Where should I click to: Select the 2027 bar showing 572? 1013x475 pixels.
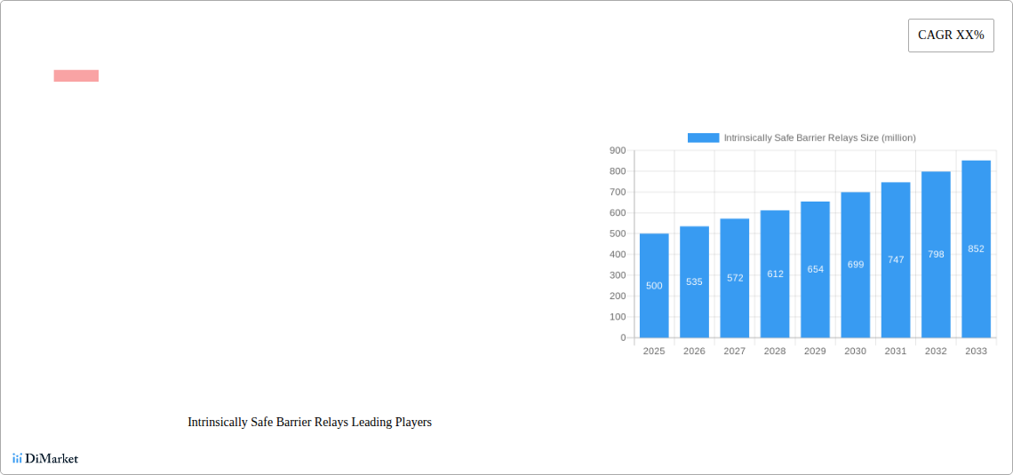[x=735, y=278]
